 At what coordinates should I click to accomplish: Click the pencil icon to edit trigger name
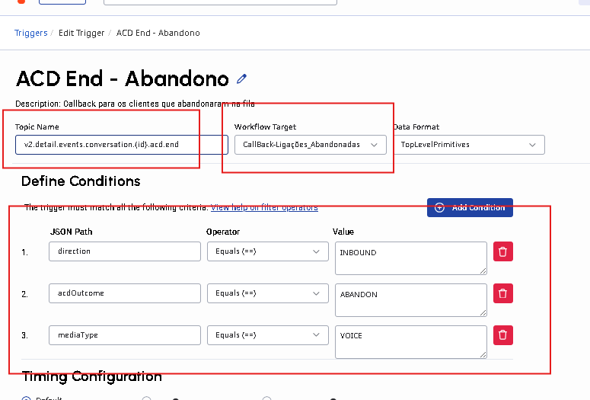[x=242, y=78]
